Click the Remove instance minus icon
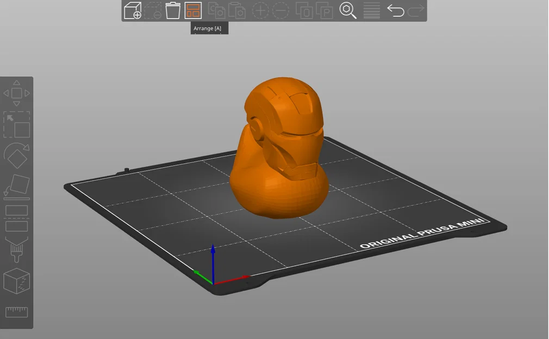The width and height of the screenshot is (549, 339). coord(281,11)
